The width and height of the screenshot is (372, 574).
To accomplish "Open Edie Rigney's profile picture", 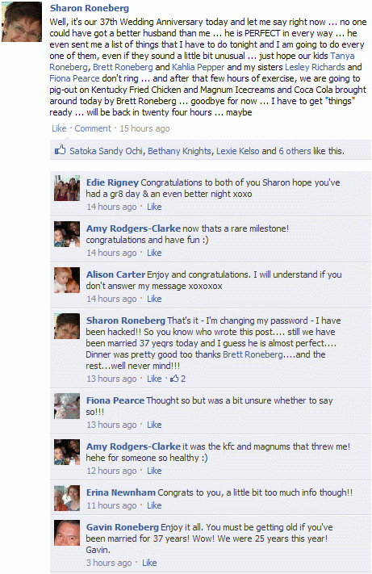I will coord(67,188).
